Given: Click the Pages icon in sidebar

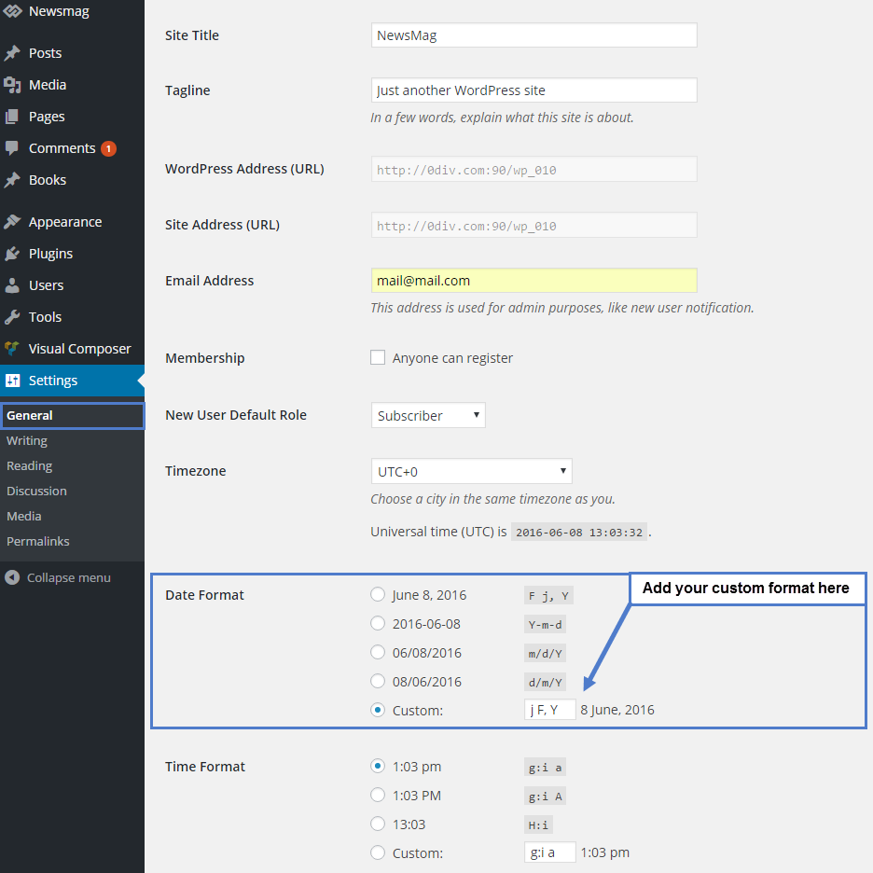Looking at the screenshot, I should [x=12, y=117].
